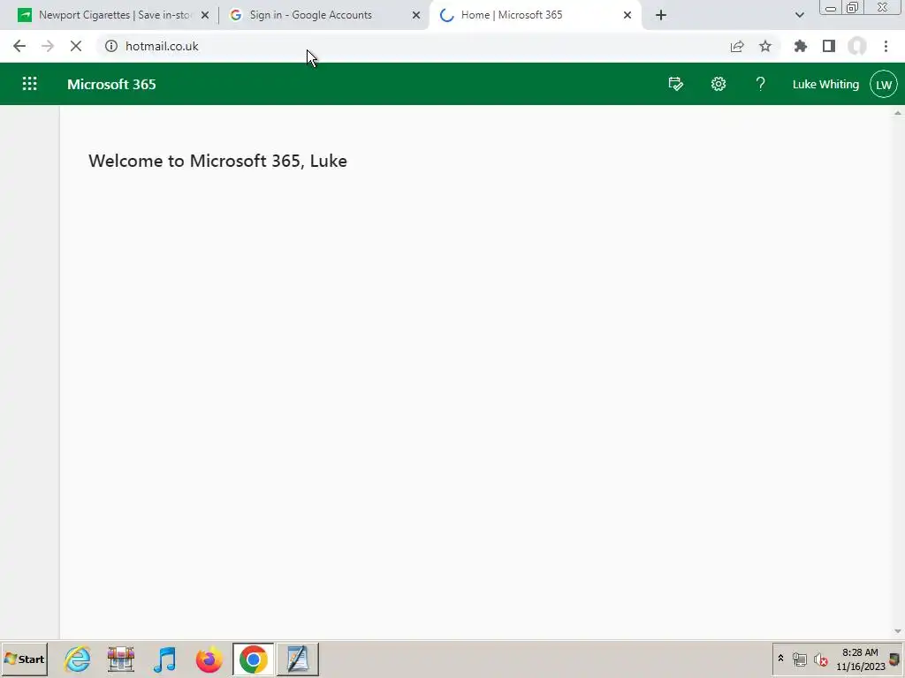Switch to the Sign in - Google Accounts tab
The height and width of the screenshot is (678, 905).
click(324, 15)
